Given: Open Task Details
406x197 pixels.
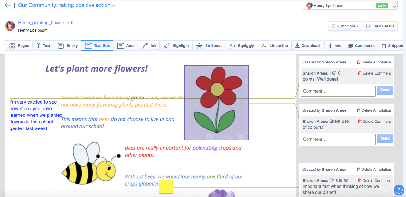Looking at the screenshot, I should [x=380, y=26].
